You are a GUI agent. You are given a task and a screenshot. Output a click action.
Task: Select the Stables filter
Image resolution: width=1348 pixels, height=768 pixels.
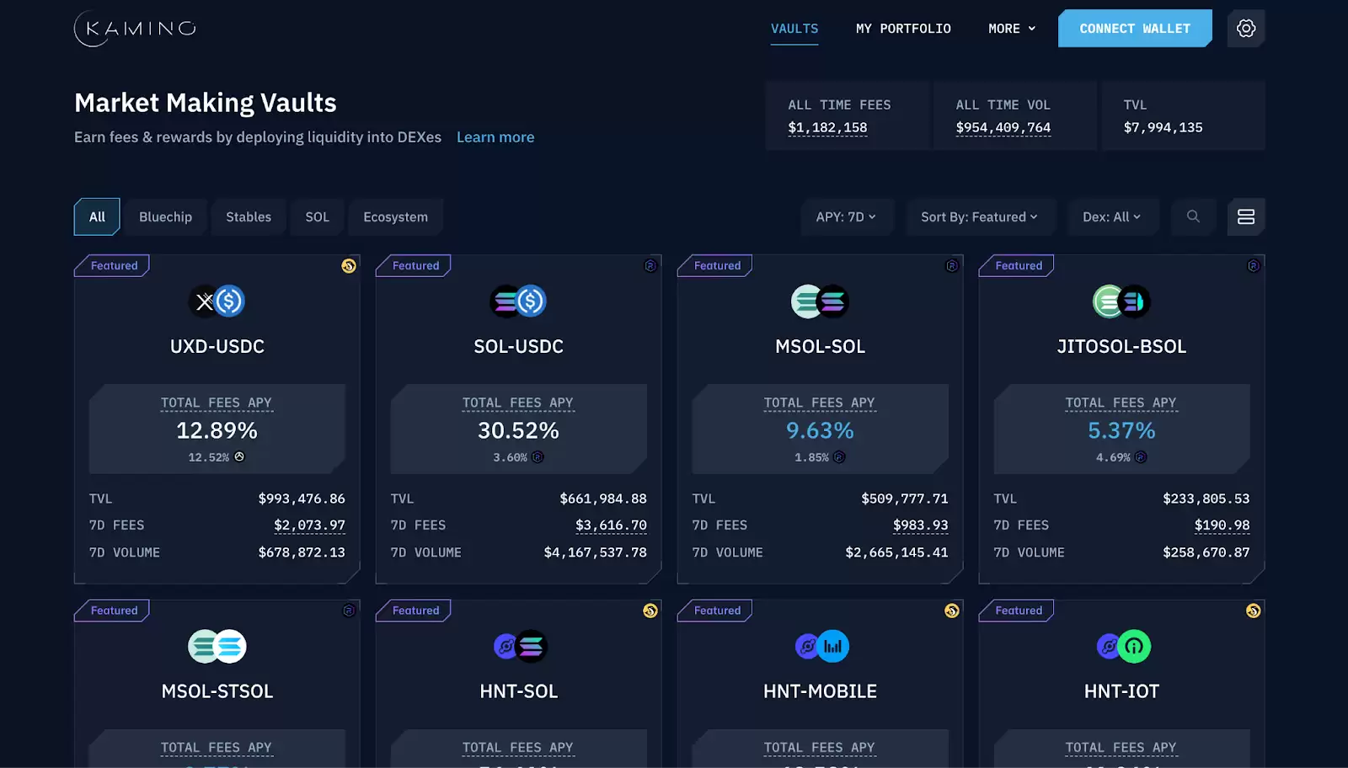pos(249,216)
